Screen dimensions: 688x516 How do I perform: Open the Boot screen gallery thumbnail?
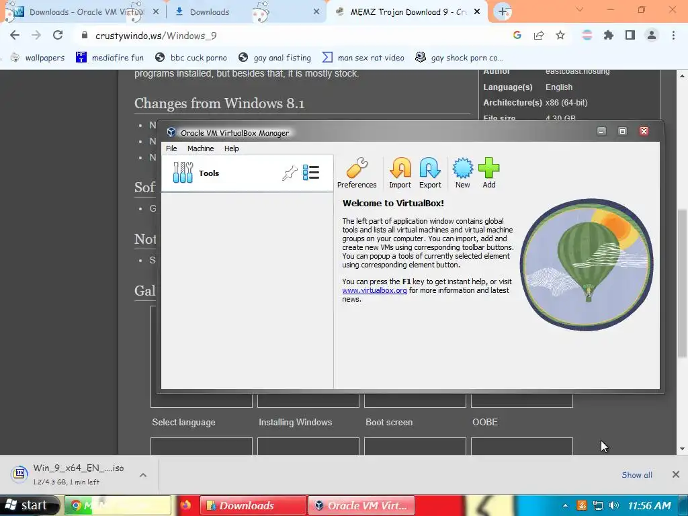click(x=415, y=400)
